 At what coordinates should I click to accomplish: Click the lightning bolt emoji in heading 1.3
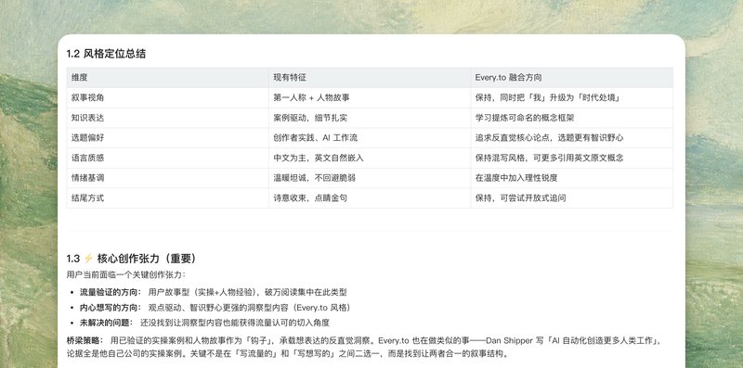(88, 259)
